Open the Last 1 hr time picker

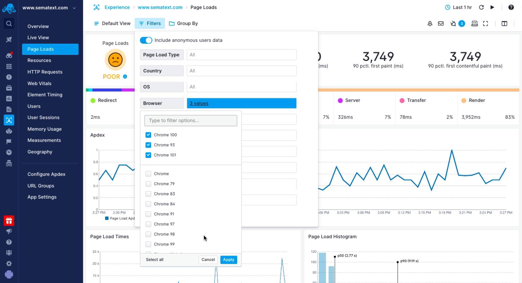coord(458,7)
